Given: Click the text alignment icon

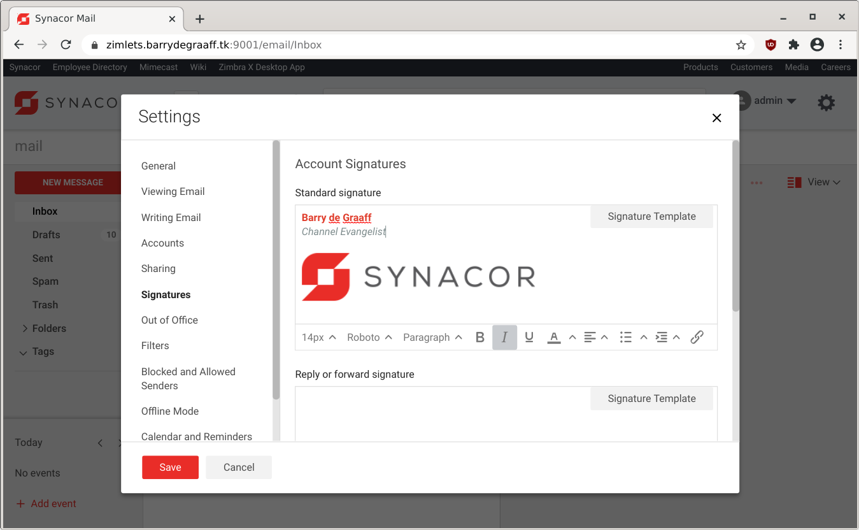Looking at the screenshot, I should pyautogui.click(x=590, y=338).
